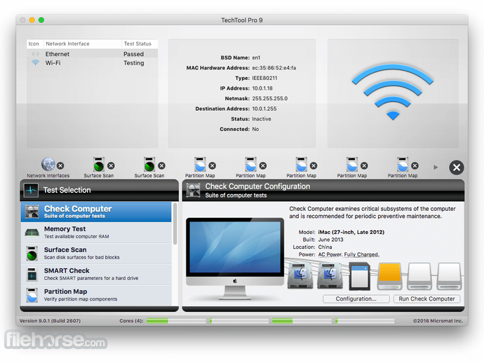Image resolution: width=484 pixels, height=363 pixels.
Task: Click the yellow minimize window button
Action: [x=32, y=20]
